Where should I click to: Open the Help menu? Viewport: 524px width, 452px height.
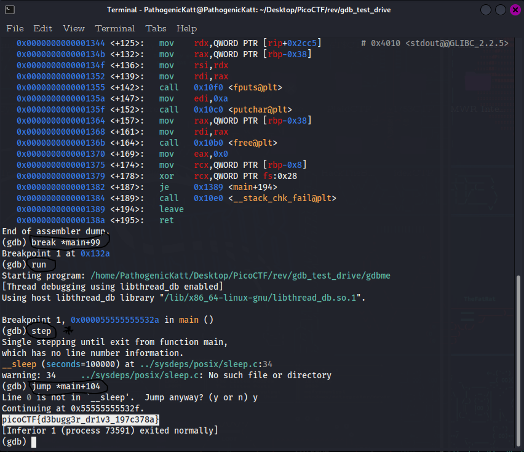coord(186,28)
